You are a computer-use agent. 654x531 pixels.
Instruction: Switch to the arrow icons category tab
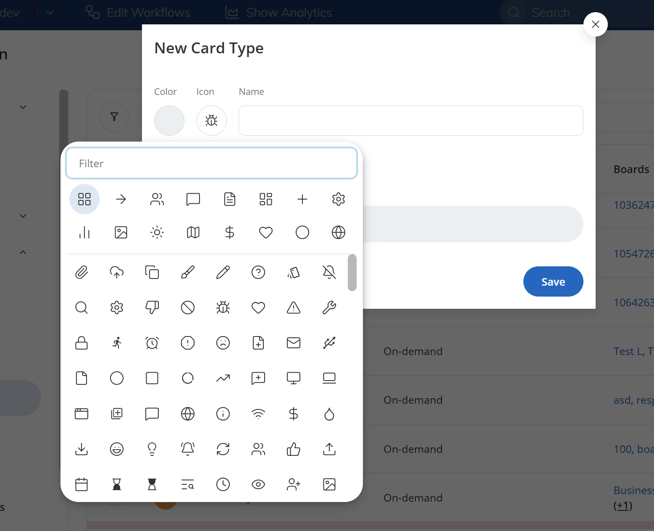tap(121, 199)
